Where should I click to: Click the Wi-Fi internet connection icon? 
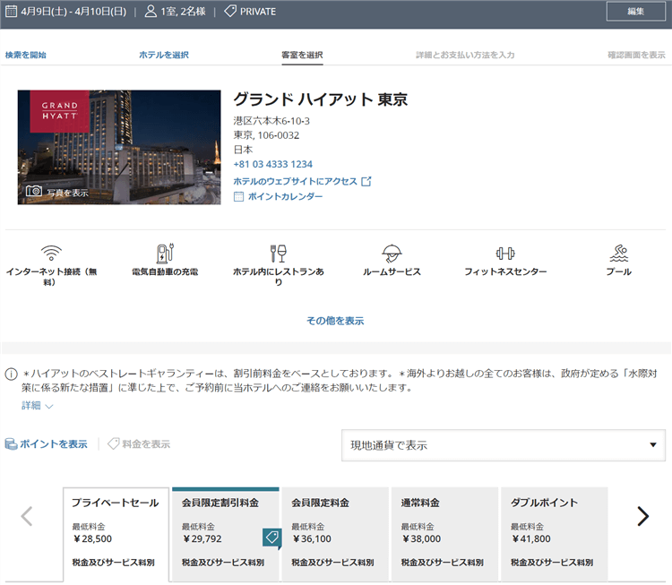point(51,253)
